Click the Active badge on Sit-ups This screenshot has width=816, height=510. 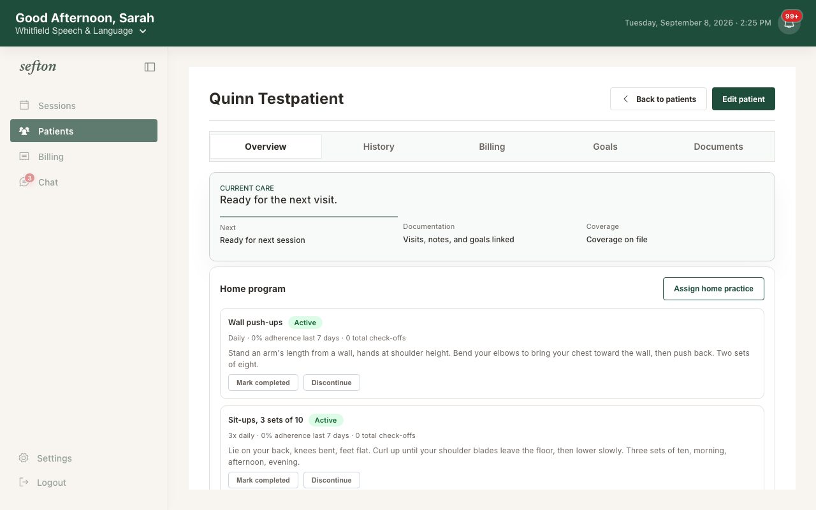[326, 420]
